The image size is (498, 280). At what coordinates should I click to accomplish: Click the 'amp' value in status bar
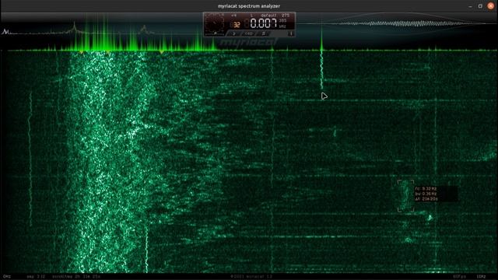click(36, 277)
